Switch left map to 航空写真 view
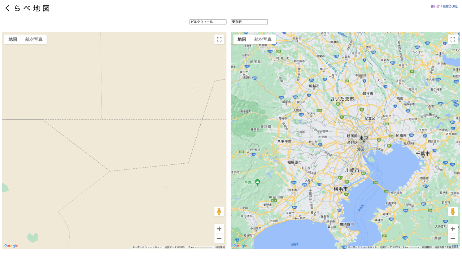The image size is (462, 259). click(x=34, y=39)
